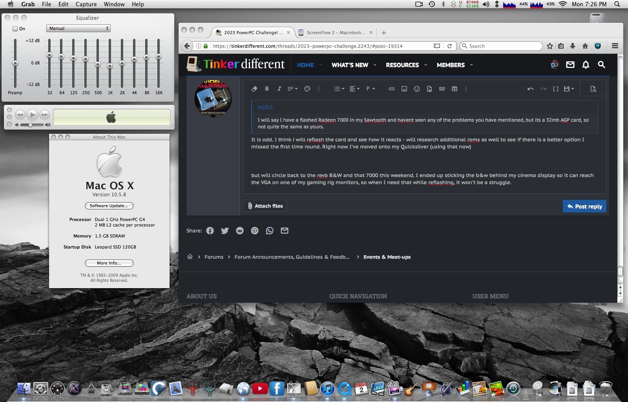Open the Manual preset dropdown in Equalizer
This screenshot has height=402, width=628.
point(78,28)
